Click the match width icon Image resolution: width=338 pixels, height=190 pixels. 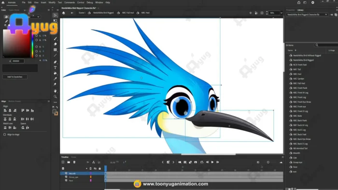(x=5, y=128)
